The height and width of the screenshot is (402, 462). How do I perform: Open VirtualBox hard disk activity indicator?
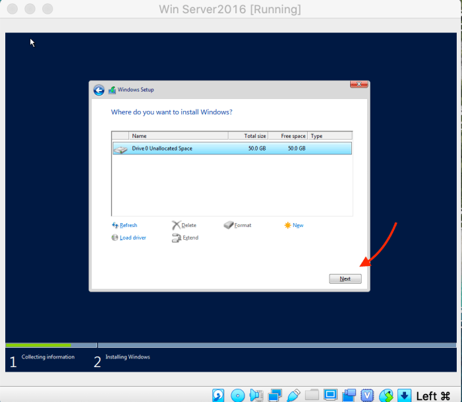(218, 395)
